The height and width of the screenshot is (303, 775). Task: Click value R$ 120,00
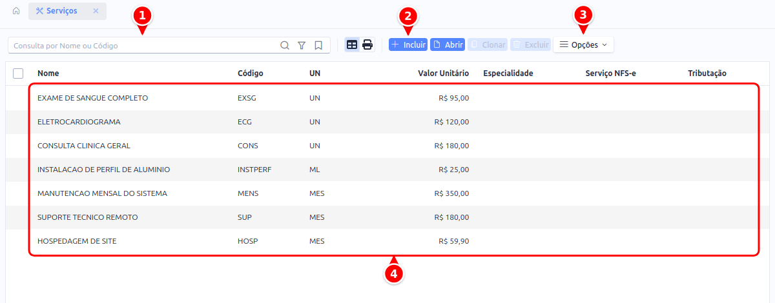coord(451,122)
